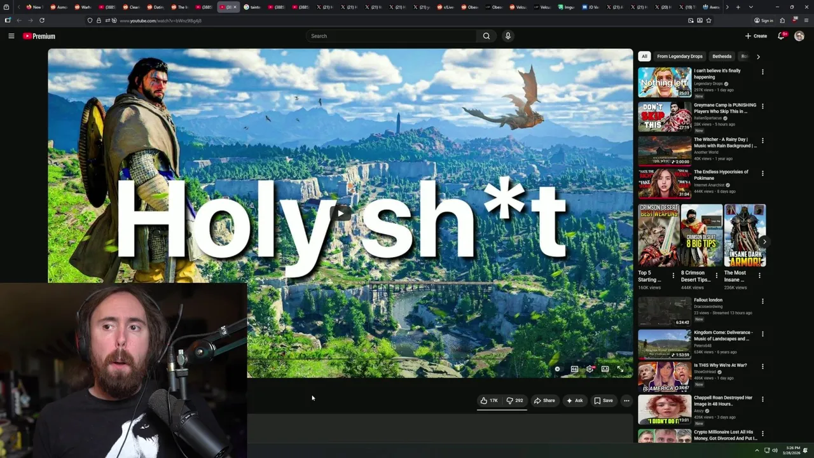
Task: Reload the page in the browser toolbar
Action: [42, 20]
